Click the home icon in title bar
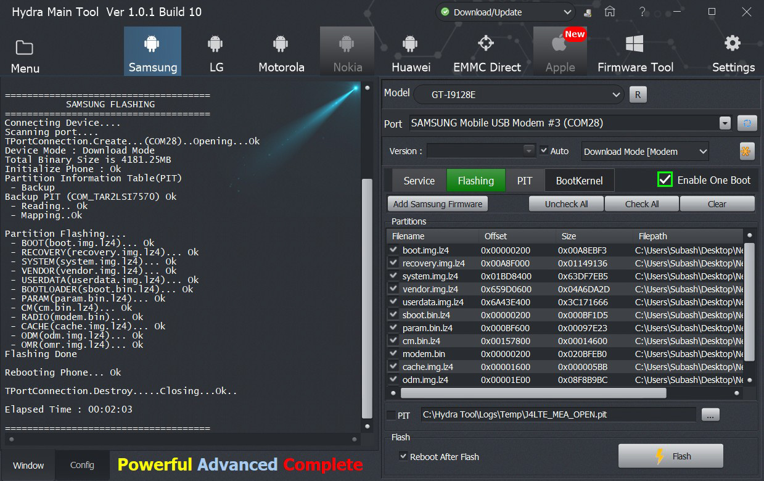The width and height of the screenshot is (764, 481). coord(609,12)
